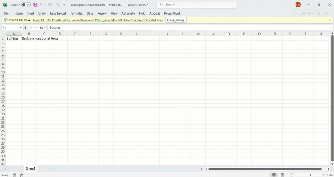This screenshot has width=334, height=177.
Task: Expand the formula bar chevron
Action: click(x=331, y=27)
